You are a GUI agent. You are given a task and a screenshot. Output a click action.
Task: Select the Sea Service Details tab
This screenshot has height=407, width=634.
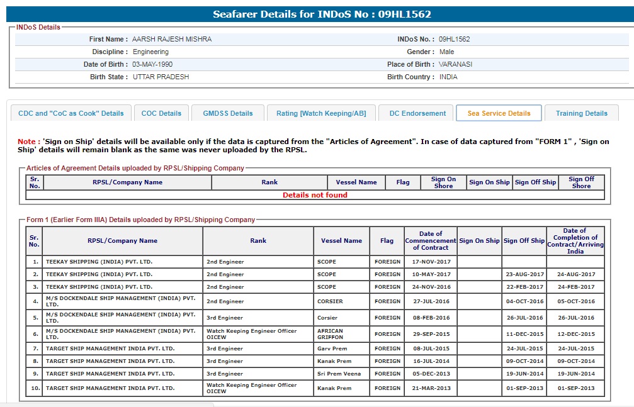499,113
